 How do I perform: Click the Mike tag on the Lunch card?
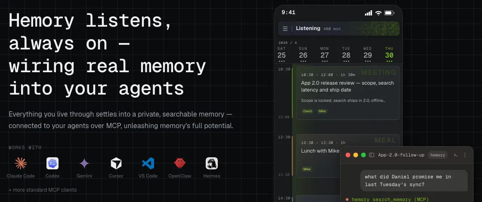coord(307,169)
